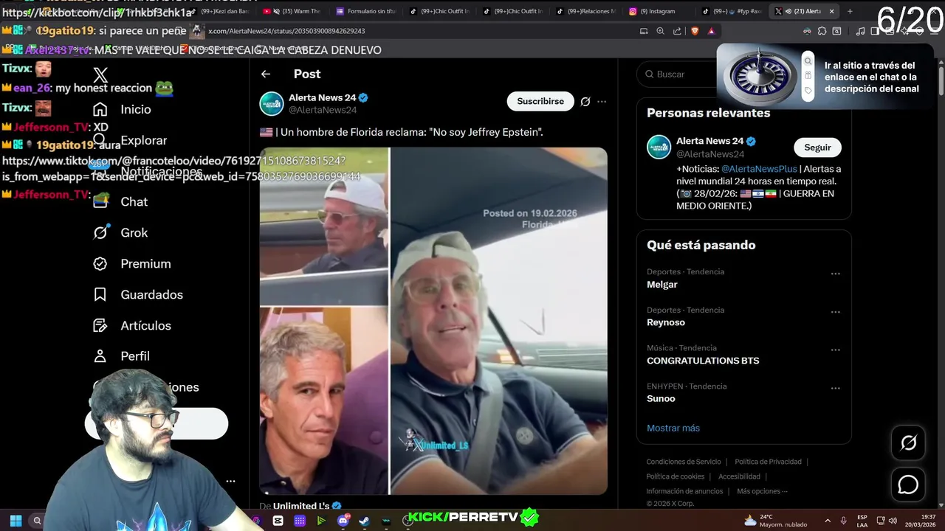945x531 pixels.
Task: Open more options for Sunoo trend
Action: coord(835,389)
